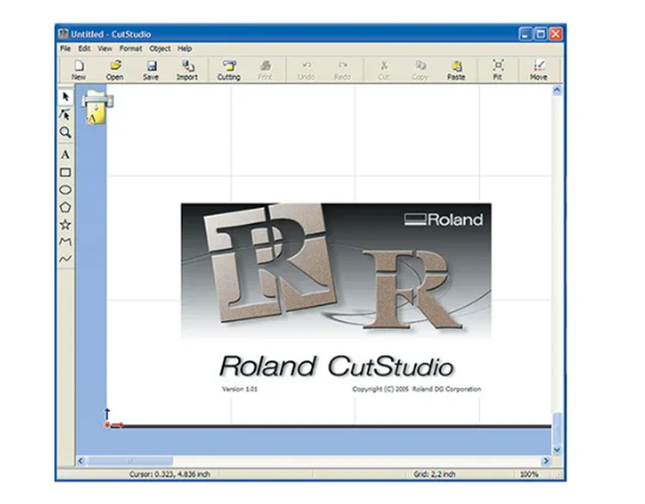Choose the Polygon shape tool

click(66, 207)
